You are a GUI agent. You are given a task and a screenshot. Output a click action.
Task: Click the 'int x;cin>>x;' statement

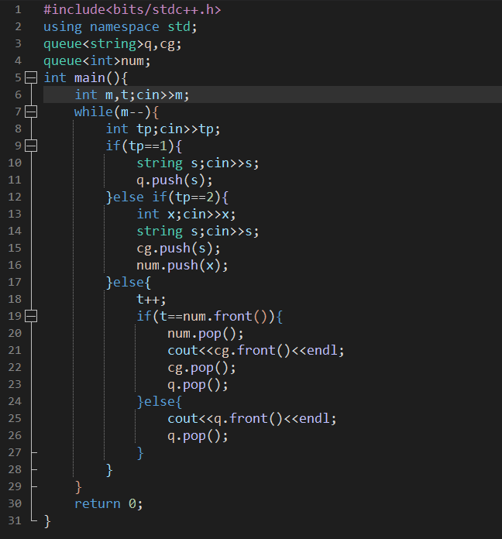click(187, 214)
